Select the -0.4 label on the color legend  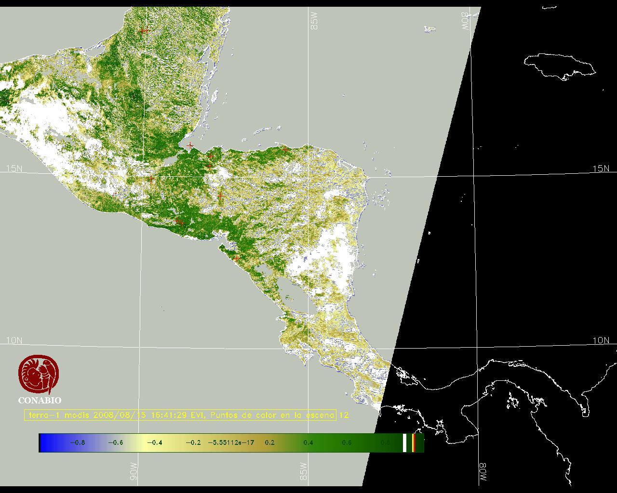(154, 442)
